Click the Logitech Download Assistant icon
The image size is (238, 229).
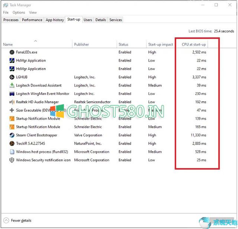coord(12,86)
